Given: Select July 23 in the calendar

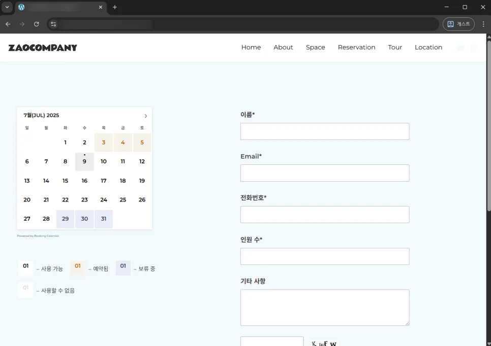Looking at the screenshot, I should [84, 200].
